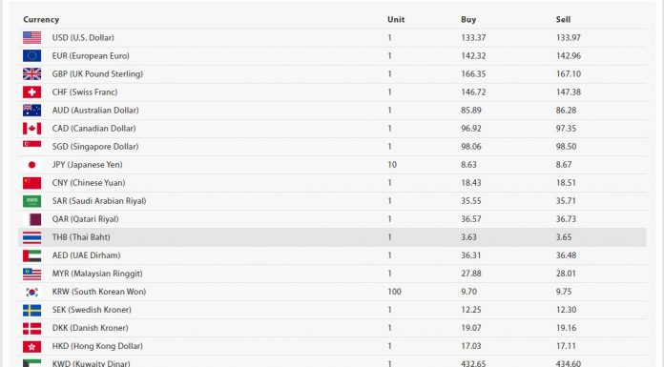
Task: Click the Swiss flag icon
Action: [31, 92]
